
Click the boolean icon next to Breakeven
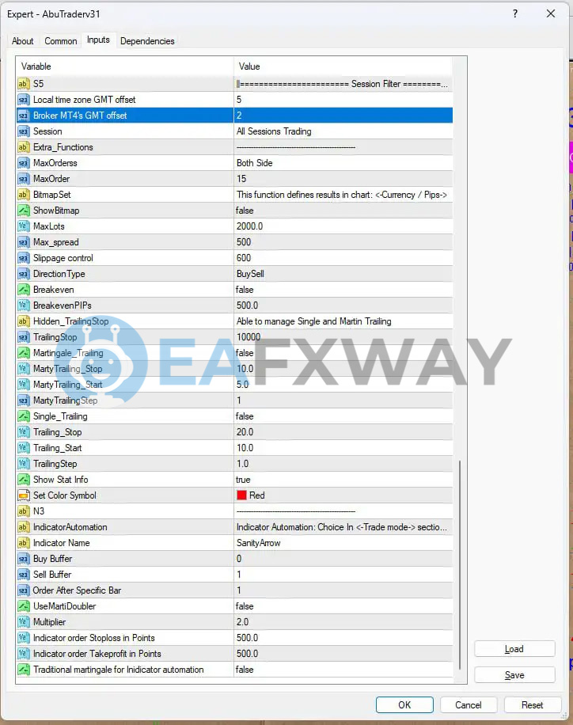[23, 290]
